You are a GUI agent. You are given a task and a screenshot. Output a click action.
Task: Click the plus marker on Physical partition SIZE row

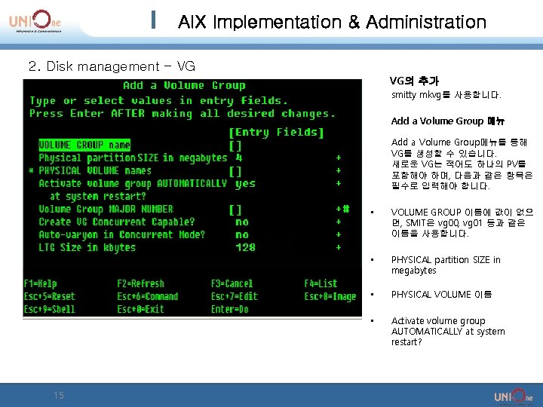[x=339, y=158]
